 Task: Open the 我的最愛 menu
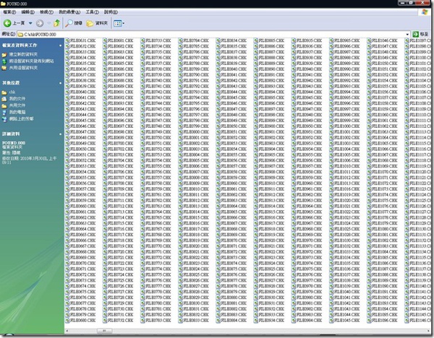pyautogui.click(x=69, y=12)
